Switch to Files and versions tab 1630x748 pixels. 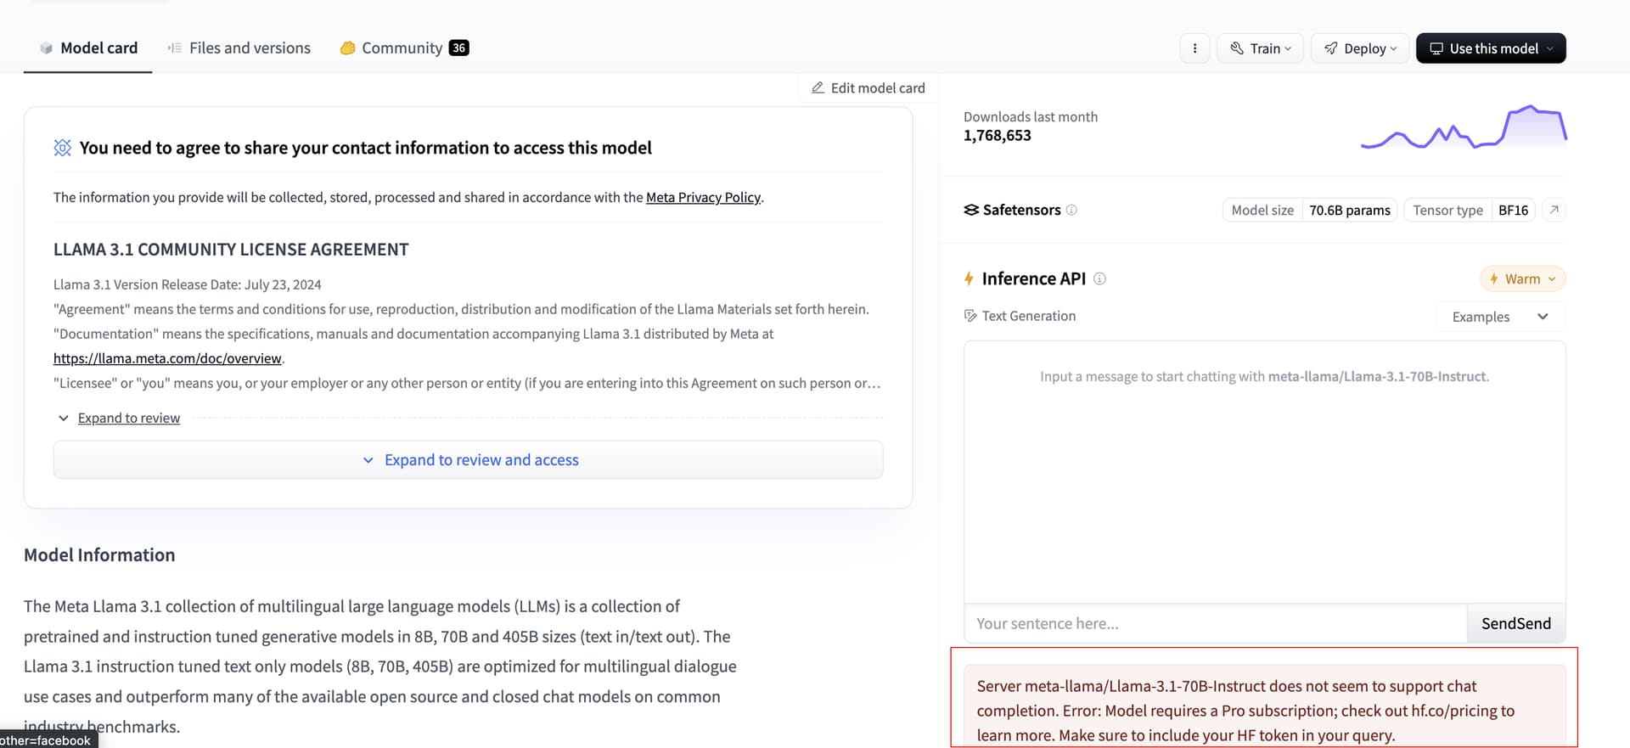coord(239,48)
